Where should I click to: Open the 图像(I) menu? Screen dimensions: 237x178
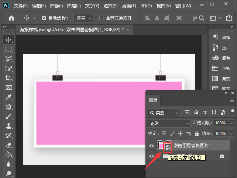56,6
